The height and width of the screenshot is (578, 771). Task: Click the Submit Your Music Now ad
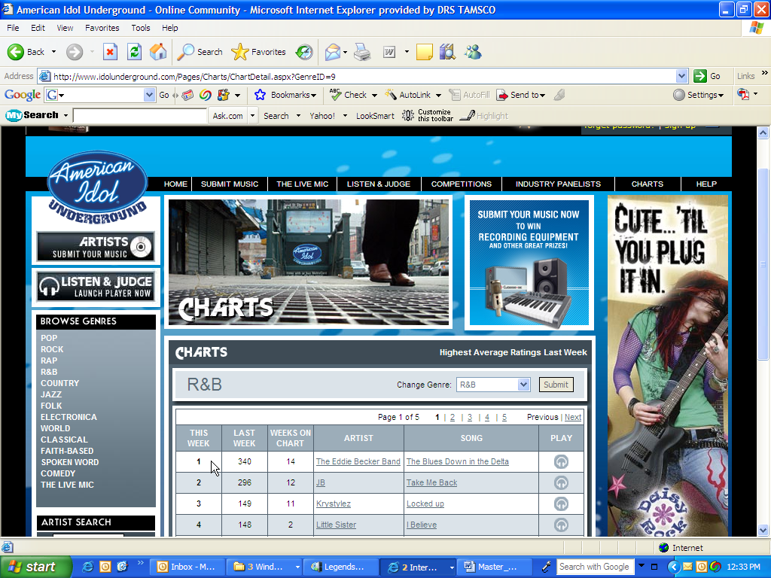point(529,263)
